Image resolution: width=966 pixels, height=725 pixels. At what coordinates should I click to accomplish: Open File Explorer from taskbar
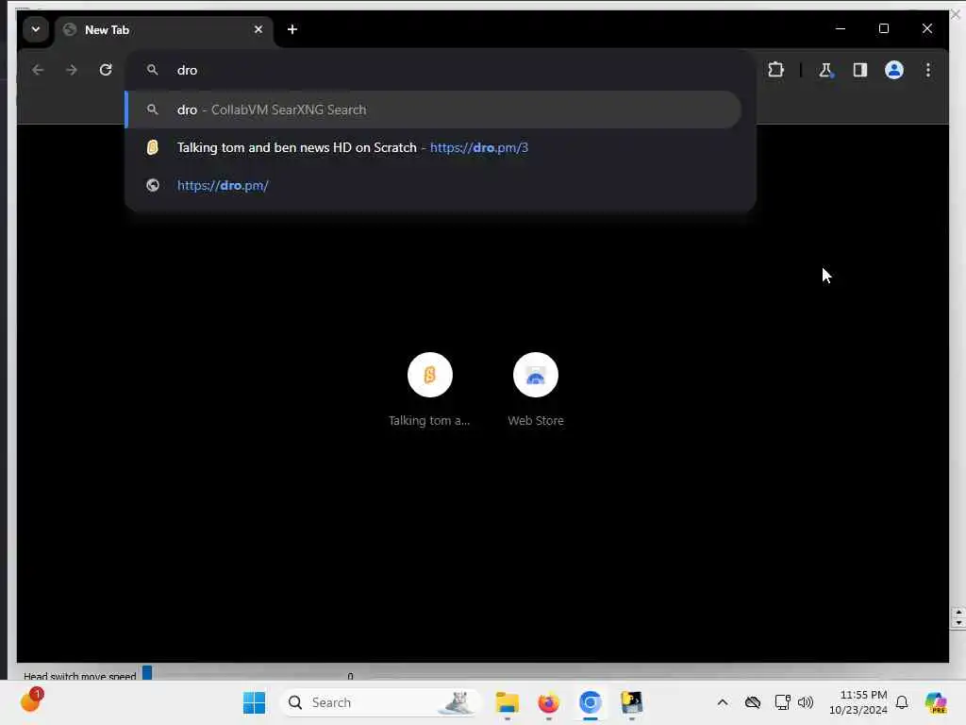[507, 702]
